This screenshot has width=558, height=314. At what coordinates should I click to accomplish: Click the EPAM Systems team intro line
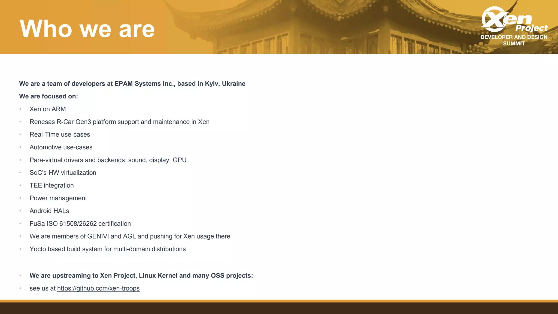(132, 84)
